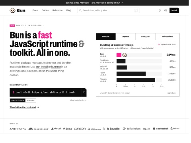Click the Expo logo
The image size is (191, 143).
67,129
